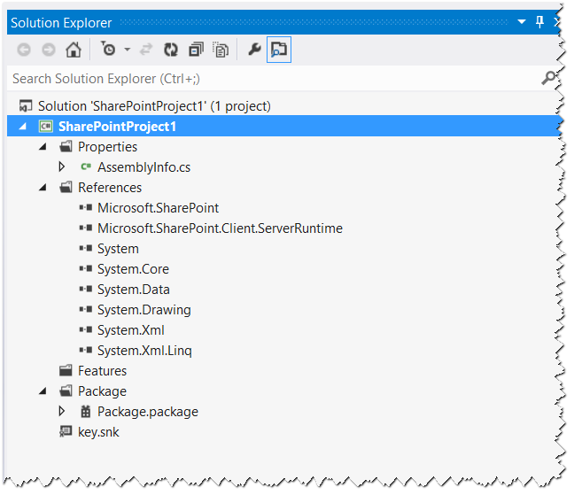The width and height of the screenshot is (574, 495).
Task: Click System.Drawing reference icon
Action: pos(86,310)
